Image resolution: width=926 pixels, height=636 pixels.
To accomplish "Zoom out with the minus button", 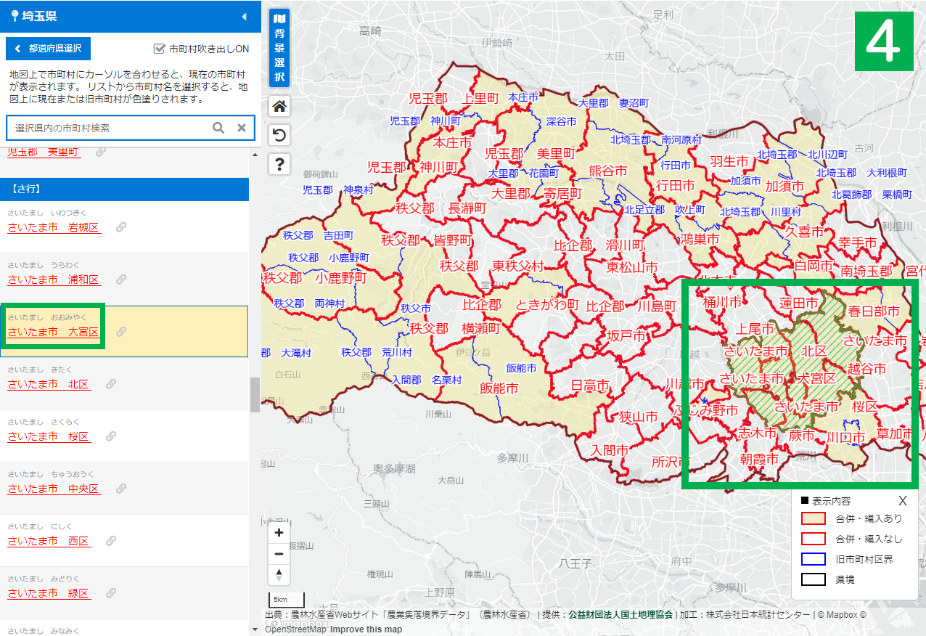I will 279,554.
